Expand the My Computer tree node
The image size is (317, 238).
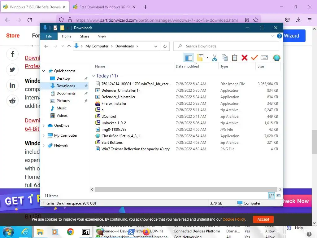[x=43, y=135]
